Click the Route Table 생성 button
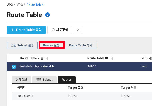The height and width of the screenshot is (106, 152). [26, 30]
